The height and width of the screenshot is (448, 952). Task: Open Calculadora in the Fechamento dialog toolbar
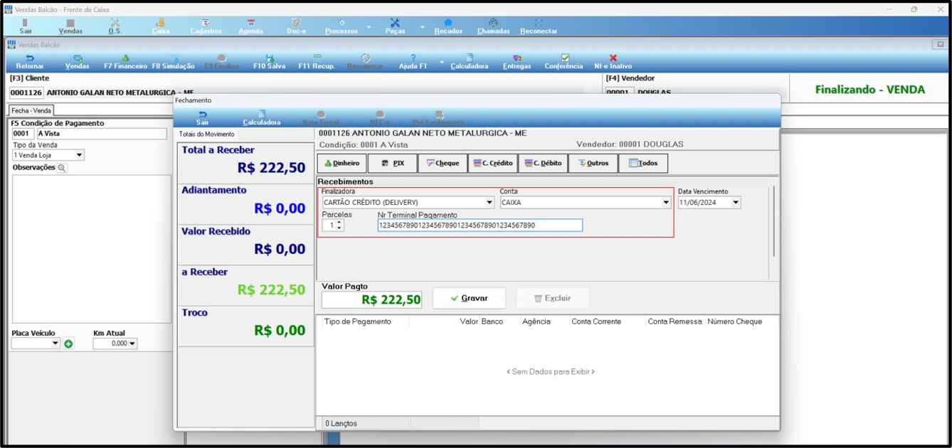262,118
